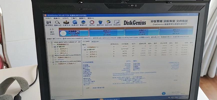Viewport: 217px width, 100px height.
Task: Select 文档(E:) in the left tree
Action: pyautogui.click(x=64, y=51)
